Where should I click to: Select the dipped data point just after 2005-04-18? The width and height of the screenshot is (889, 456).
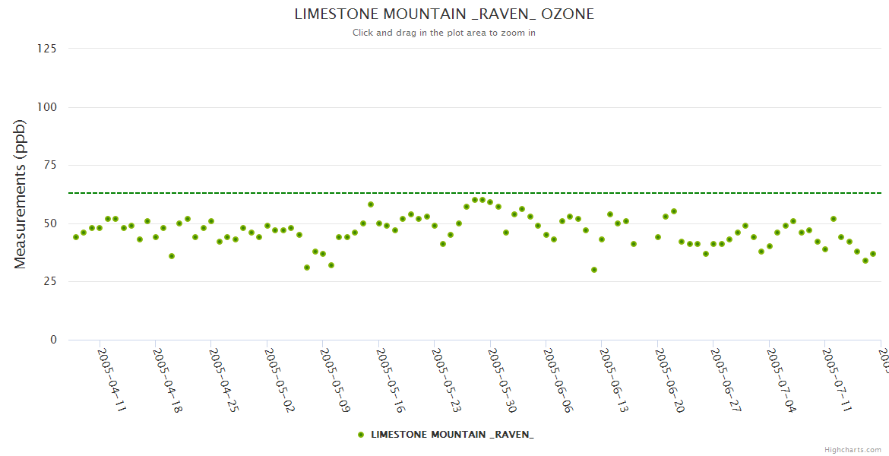[x=172, y=256]
